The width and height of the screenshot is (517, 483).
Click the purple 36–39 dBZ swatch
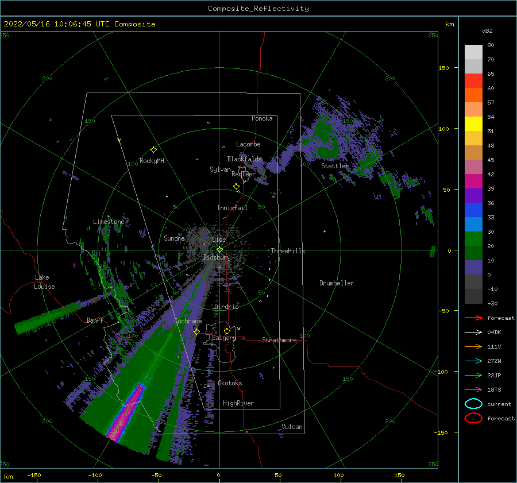coord(473,196)
